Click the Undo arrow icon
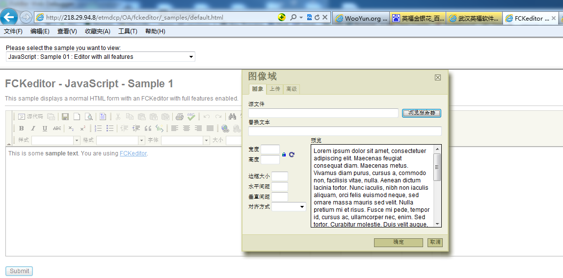This screenshot has height=278, width=563. (207, 117)
